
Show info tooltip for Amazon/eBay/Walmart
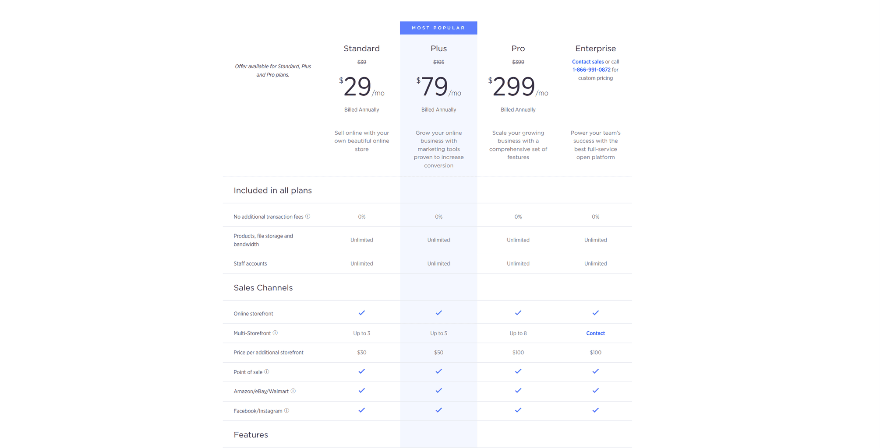pyautogui.click(x=293, y=391)
